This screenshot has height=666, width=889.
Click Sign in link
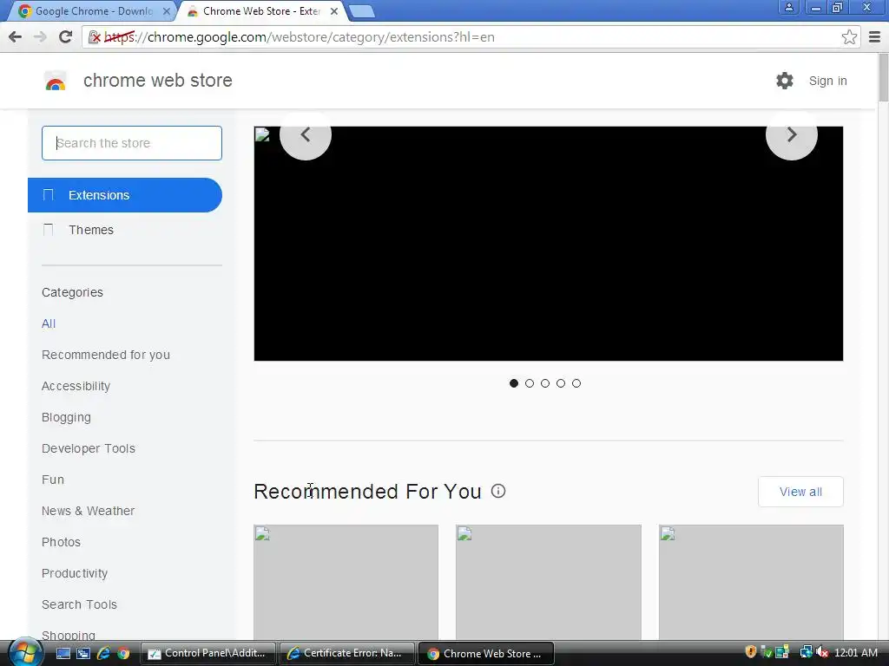pyautogui.click(x=827, y=81)
